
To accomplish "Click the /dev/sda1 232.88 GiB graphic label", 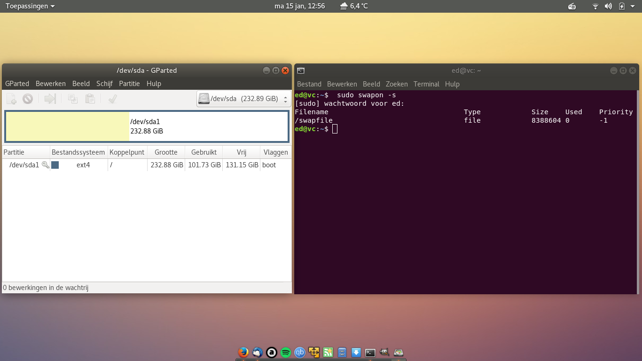I will pos(147,126).
